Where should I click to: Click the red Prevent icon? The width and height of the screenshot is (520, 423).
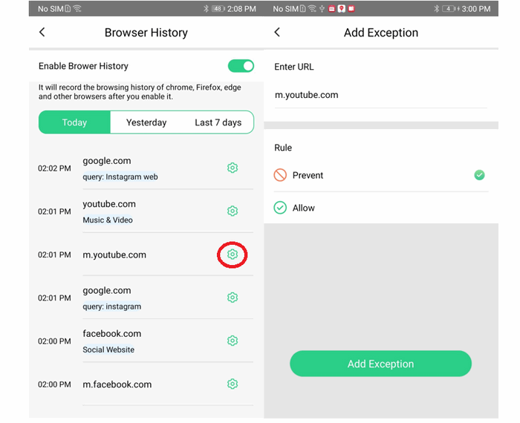(x=280, y=175)
